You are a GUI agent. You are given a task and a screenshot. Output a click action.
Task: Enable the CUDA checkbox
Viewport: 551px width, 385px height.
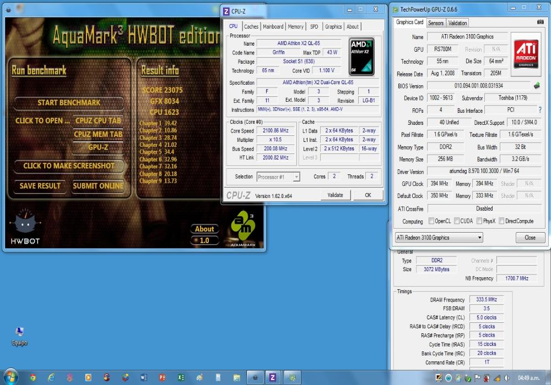(x=456, y=221)
